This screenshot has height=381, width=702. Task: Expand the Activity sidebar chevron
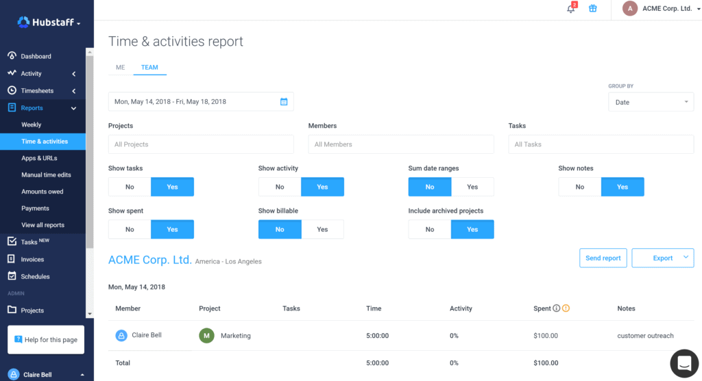[74, 74]
